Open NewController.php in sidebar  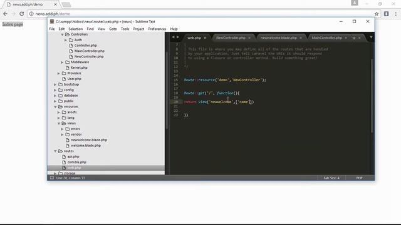(x=89, y=56)
